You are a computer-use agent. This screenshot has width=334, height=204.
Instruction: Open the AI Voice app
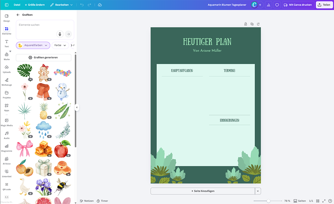[7, 161]
